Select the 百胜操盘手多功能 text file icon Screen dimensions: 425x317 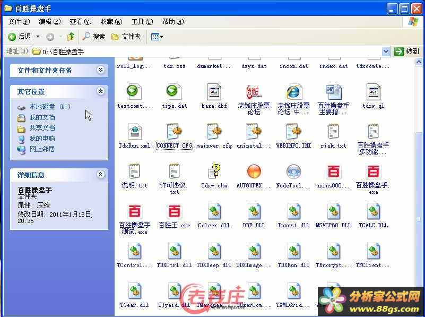coord(374,132)
